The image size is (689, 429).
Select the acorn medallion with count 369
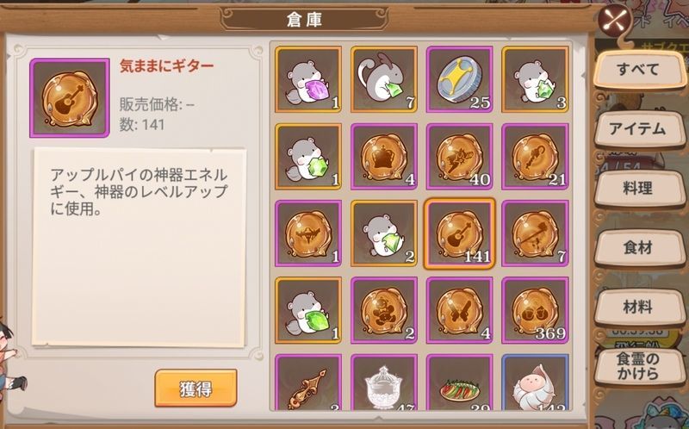click(x=535, y=310)
